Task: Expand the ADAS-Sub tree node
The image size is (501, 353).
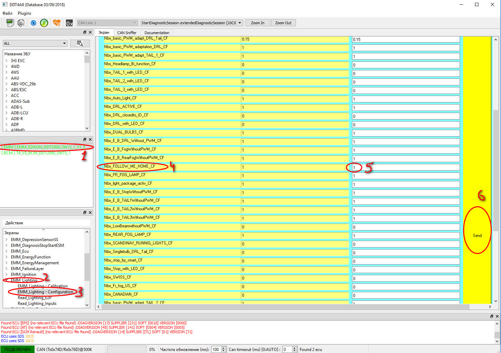Action: (x=6, y=101)
